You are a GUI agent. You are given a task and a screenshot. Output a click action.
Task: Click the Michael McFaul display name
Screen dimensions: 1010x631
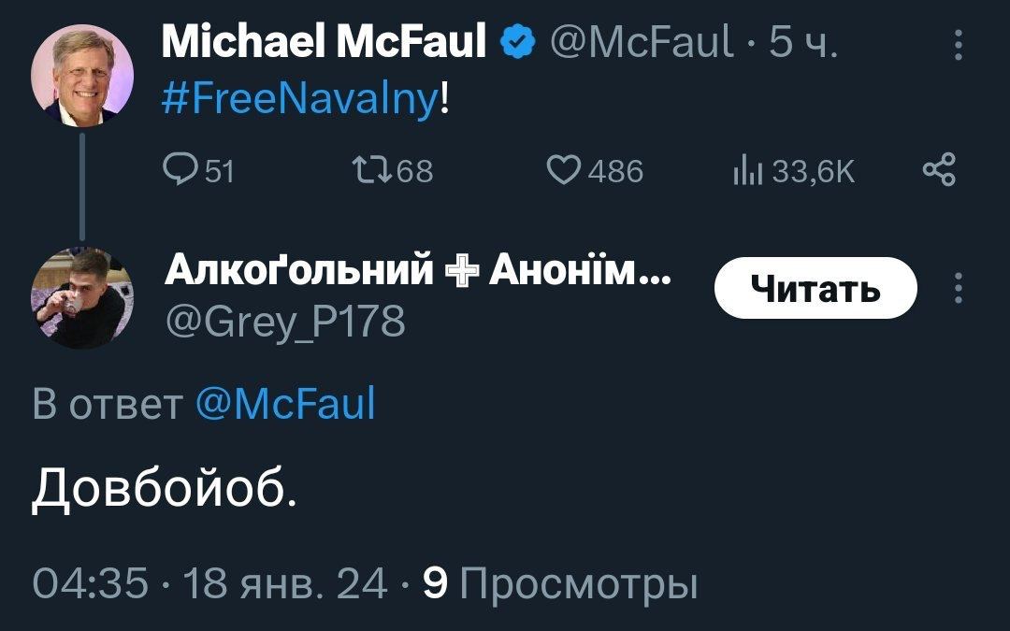[x=324, y=42]
